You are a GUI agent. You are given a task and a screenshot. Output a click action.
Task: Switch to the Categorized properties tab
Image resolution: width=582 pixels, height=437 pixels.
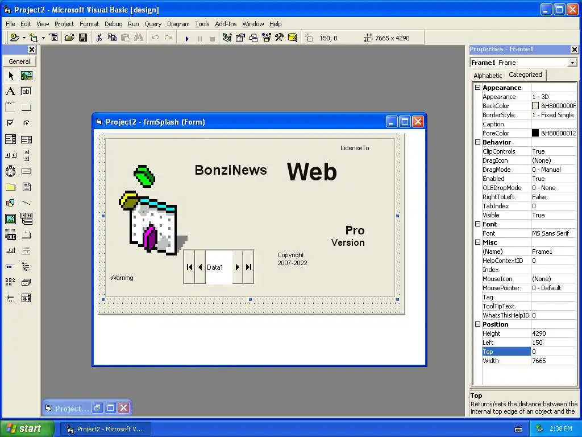[x=525, y=75]
